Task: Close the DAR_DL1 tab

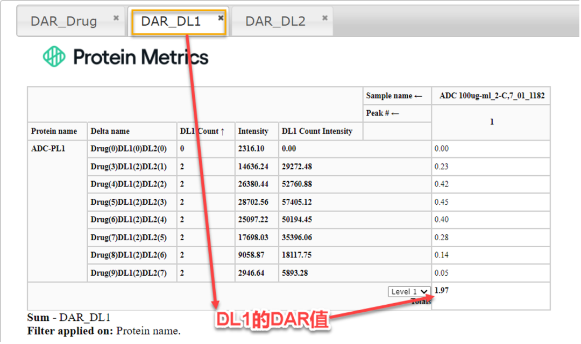Action: (x=221, y=18)
